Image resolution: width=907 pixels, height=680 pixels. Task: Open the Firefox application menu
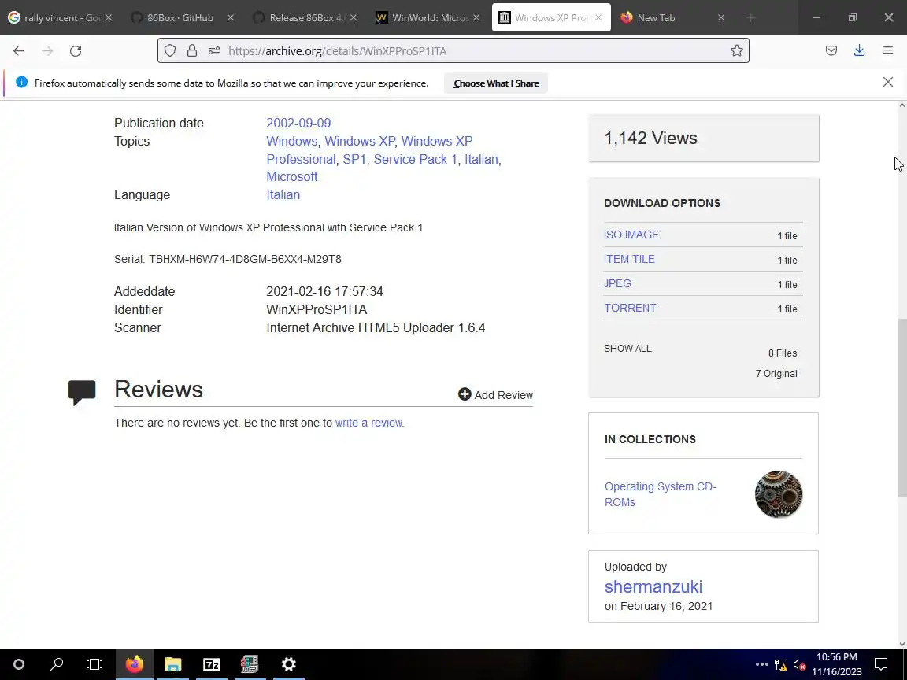point(888,51)
